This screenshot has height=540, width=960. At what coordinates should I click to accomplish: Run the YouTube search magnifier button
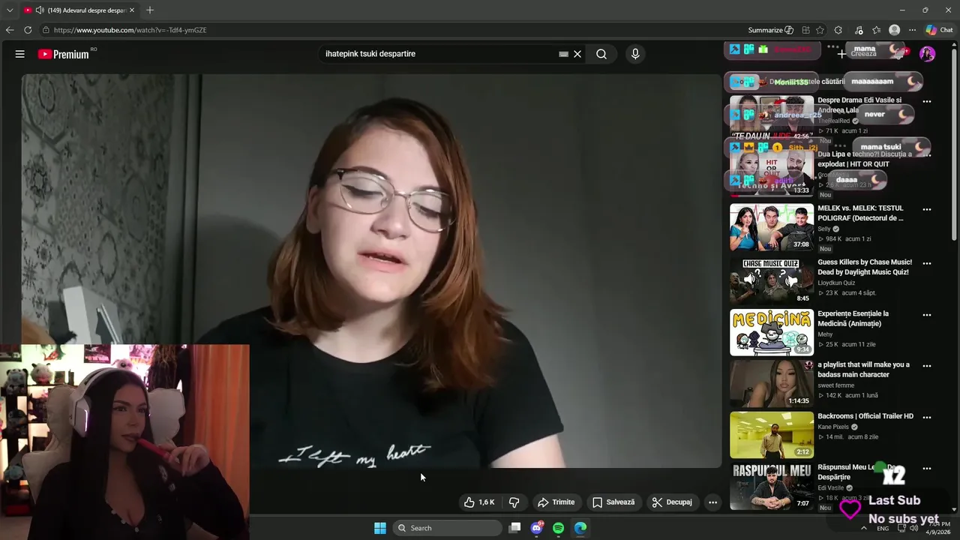(601, 54)
